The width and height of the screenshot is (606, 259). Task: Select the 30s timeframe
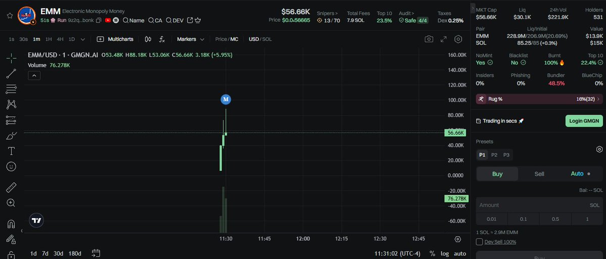[x=23, y=39]
